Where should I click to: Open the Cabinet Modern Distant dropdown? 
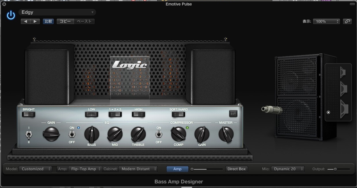click(x=138, y=169)
